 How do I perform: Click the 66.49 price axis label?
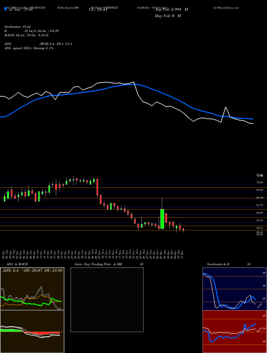tap(260, 198)
